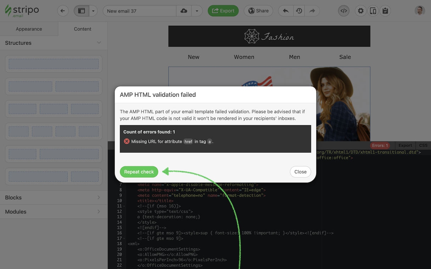The width and height of the screenshot is (431, 269).
Task: Open version history clock icon
Action: coord(299,11)
